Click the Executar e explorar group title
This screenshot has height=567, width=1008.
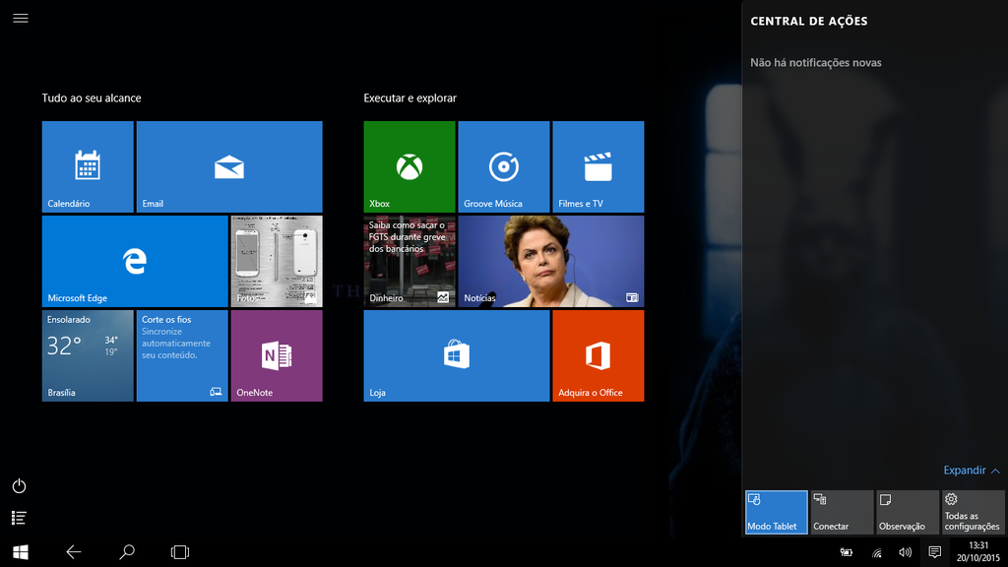pyautogui.click(x=410, y=98)
